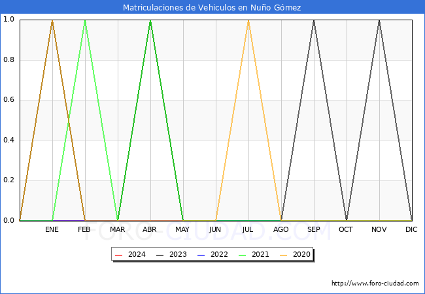Click the SEP month axis label
This screenshot has width=425, height=294.
click(314, 229)
